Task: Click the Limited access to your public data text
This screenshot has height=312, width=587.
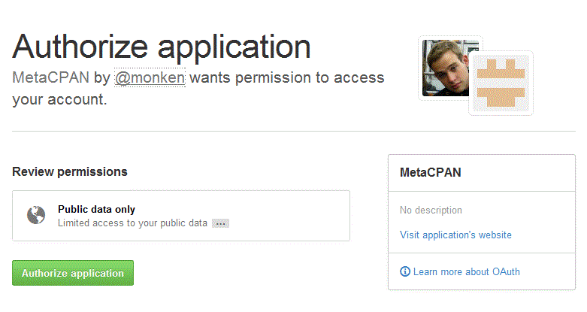Action: coord(132,223)
